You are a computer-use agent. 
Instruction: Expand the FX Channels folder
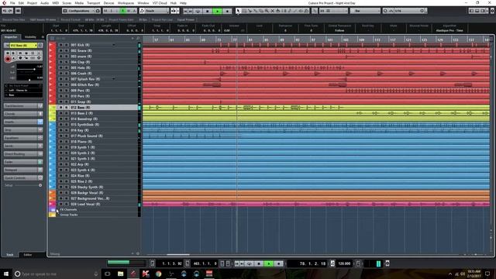(53, 210)
